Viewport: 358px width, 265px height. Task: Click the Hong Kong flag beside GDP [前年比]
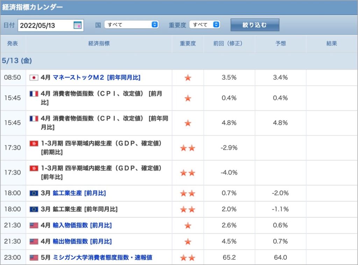34,168
